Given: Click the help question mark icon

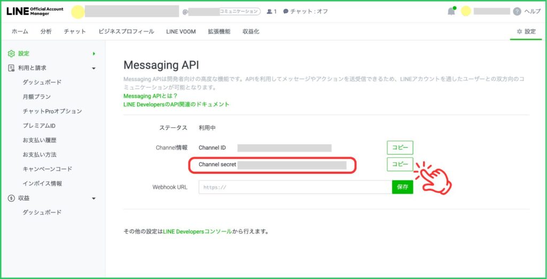Looking at the screenshot, I should click(517, 12).
